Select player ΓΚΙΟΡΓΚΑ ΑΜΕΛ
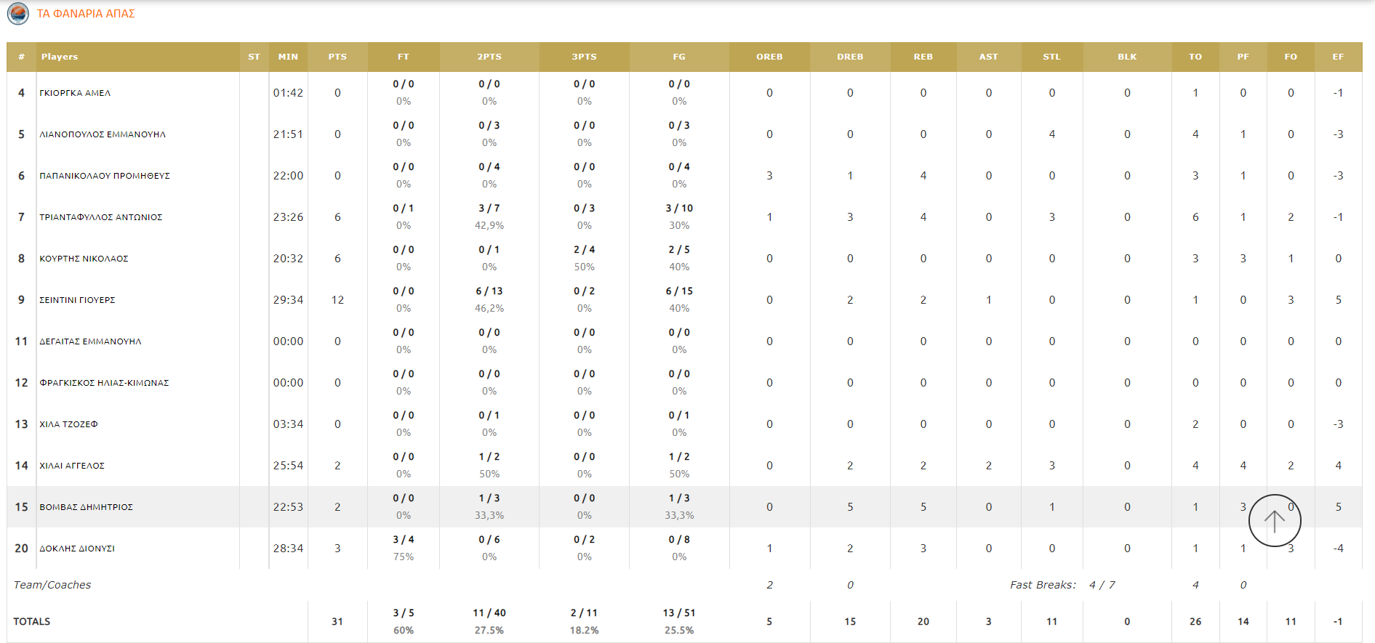Screen dimensions: 1375x643 (x=75, y=93)
